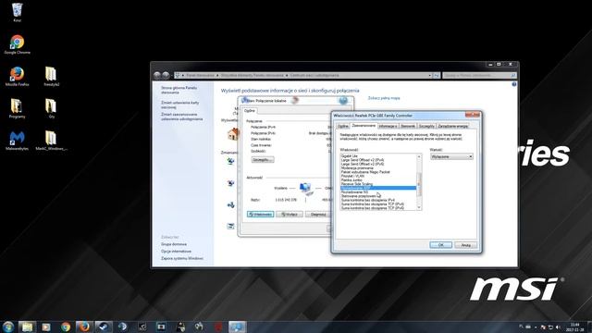Select the Ogólne tab in Realtek properties
Screen dimensions: 592x333
click(343, 126)
